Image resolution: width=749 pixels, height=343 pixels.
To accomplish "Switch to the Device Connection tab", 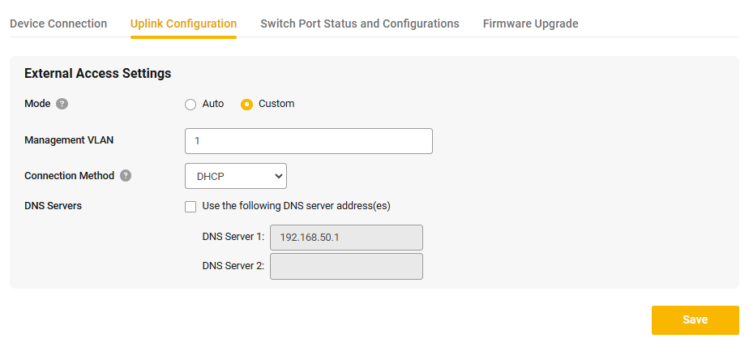I will pyautogui.click(x=58, y=24).
